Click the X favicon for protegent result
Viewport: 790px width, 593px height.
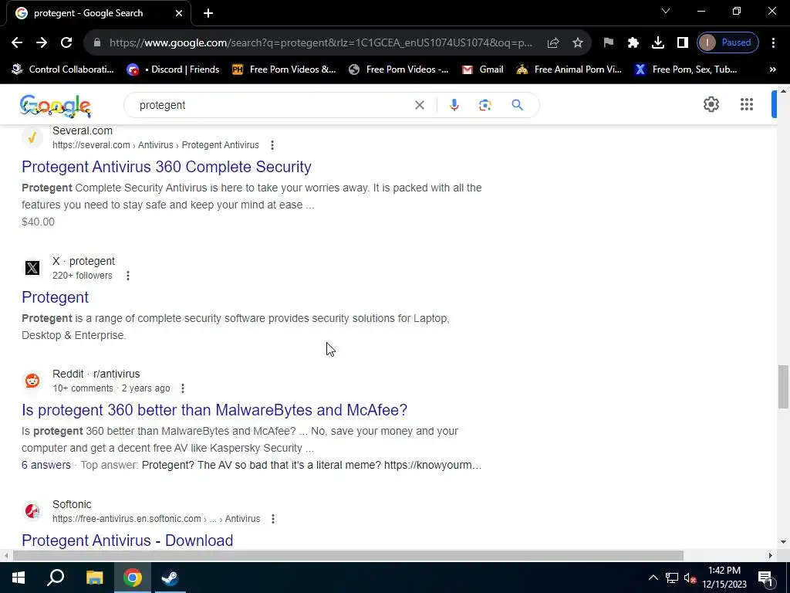pos(32,268)
